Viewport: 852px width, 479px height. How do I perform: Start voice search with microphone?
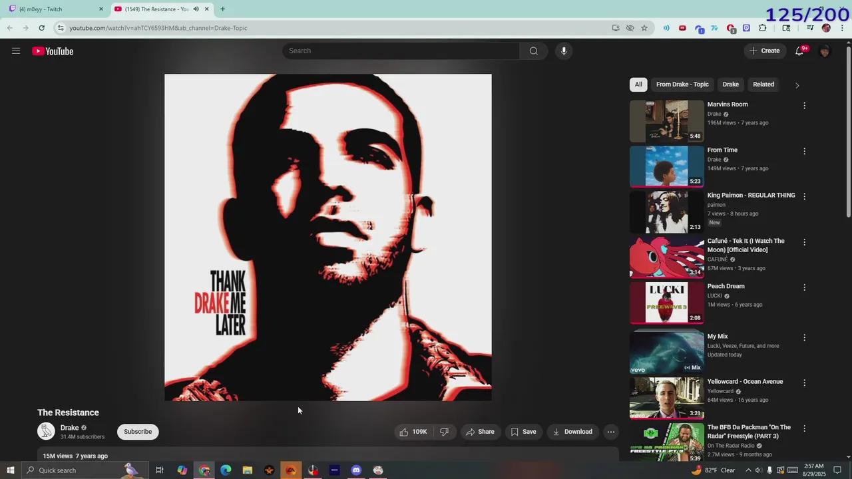point(564,51)
